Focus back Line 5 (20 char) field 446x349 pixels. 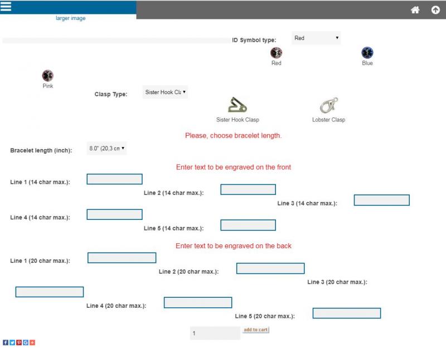tap(347, 313)
